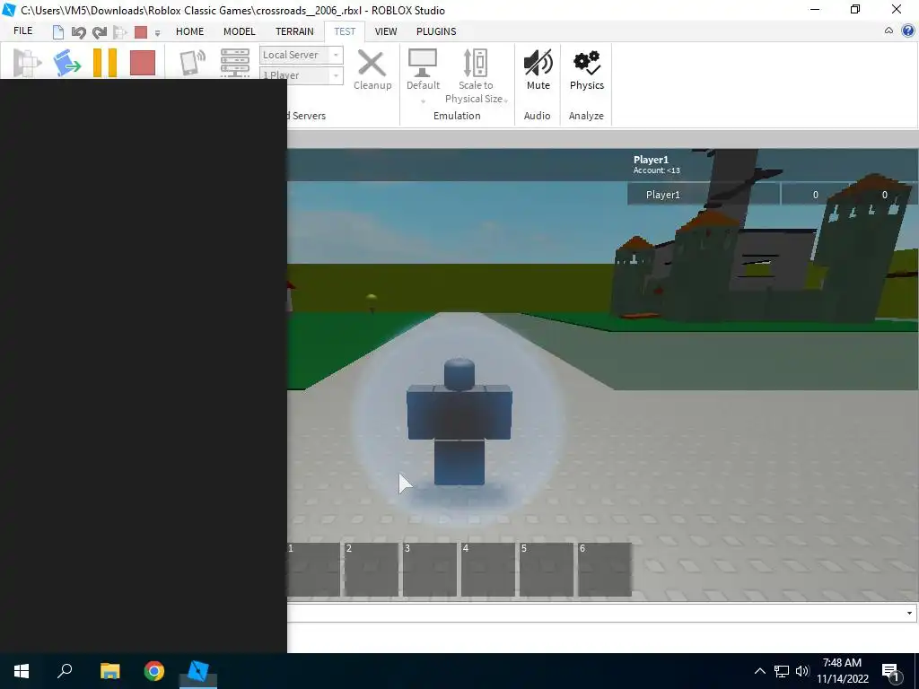This screenshot has height=689, width=919.
Task: Click the server start icon
Action: 235,63
